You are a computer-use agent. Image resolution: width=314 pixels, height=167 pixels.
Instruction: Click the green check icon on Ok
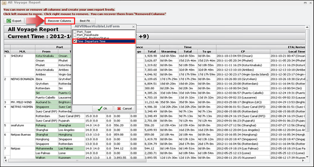point(100,108)
